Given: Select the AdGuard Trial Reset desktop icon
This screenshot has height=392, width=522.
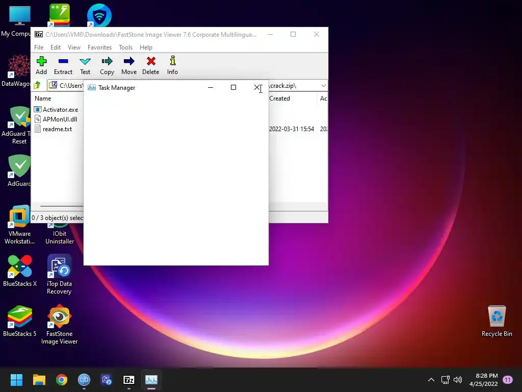Looking at the screenshot, I should (x=16, y=126).
